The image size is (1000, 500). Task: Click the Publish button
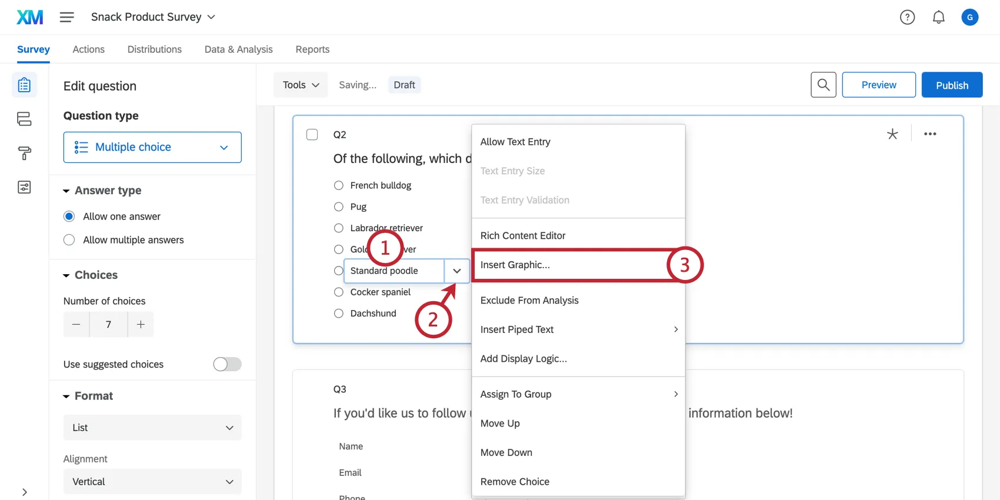951,85
